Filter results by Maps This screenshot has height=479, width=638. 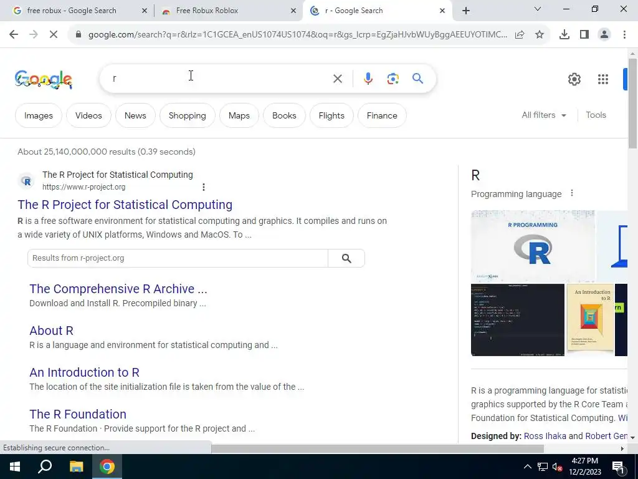(x=239, y=115)
